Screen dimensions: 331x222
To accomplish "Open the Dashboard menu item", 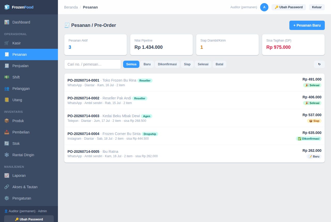I will (x=29, y=22).
